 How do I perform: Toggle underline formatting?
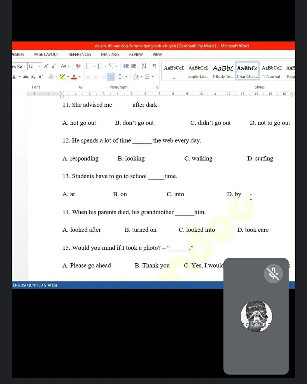pos(14,77)
